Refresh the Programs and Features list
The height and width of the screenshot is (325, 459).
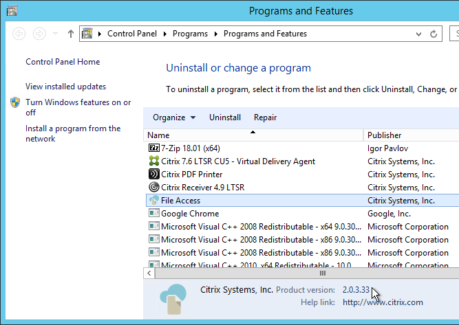click(434, 34)
